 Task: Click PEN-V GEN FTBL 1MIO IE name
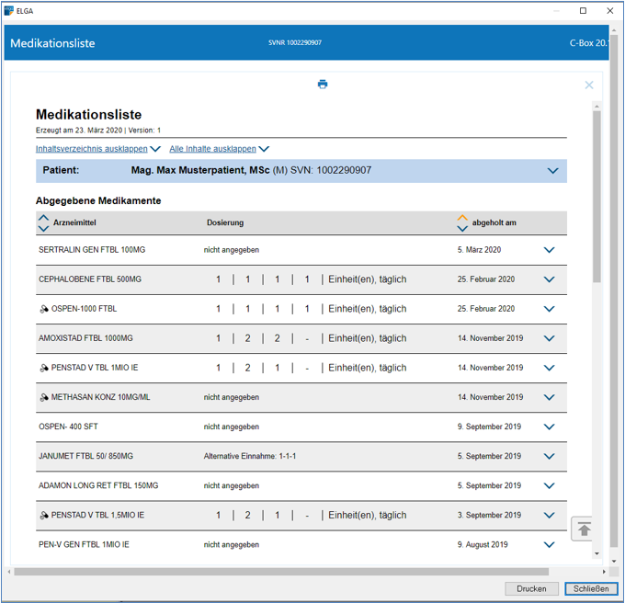(x=84, y=545)
